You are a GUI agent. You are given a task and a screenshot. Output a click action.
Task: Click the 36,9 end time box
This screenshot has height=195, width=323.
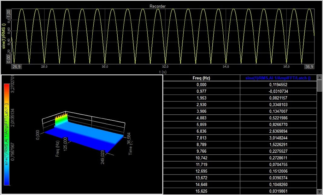[x=309, y=67]
